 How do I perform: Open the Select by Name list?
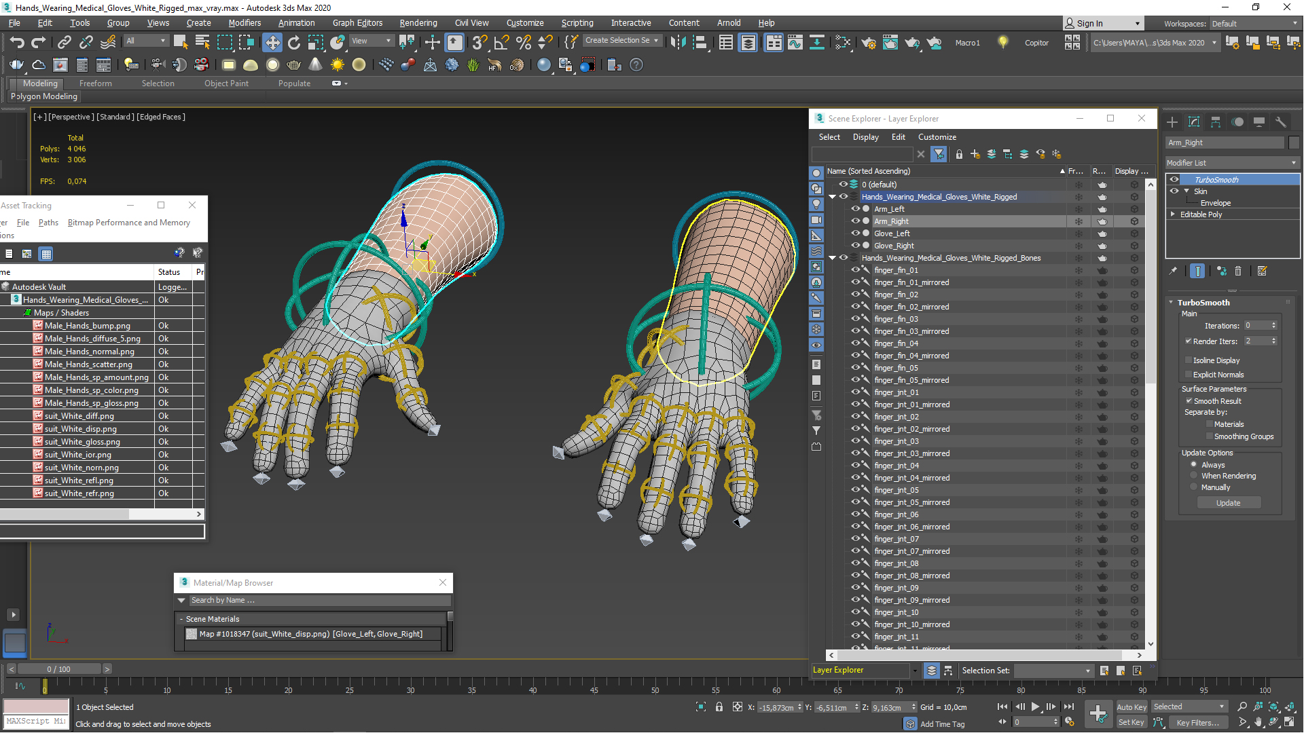point(202,42)
